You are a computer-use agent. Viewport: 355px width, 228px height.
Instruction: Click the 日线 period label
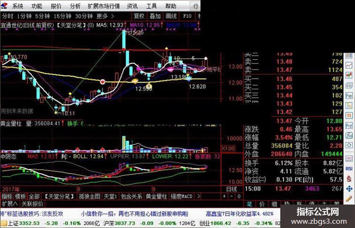click(232, 189)
